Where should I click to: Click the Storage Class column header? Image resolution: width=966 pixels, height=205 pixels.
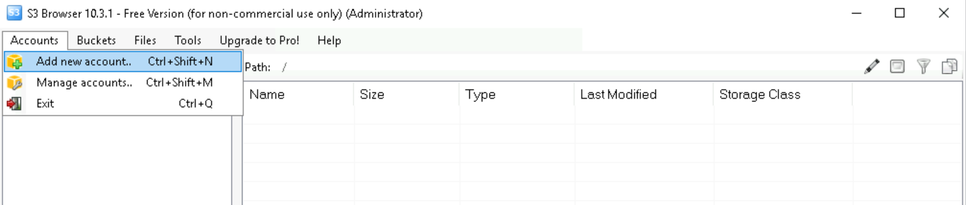[759, 94]
